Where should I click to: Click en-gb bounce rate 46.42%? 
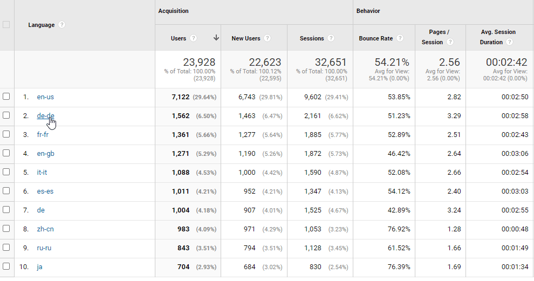399,154
